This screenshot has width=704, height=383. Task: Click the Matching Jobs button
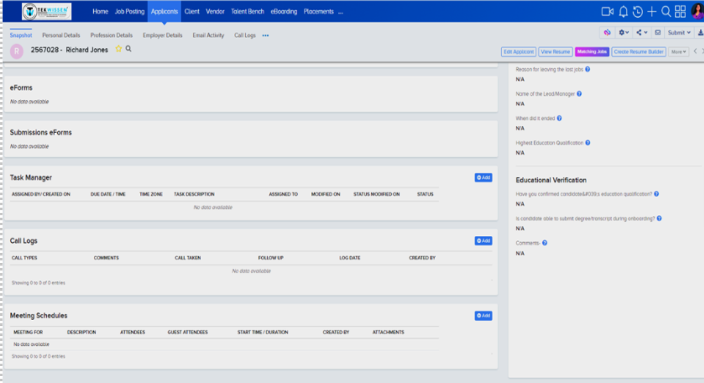tap(592, 52)
